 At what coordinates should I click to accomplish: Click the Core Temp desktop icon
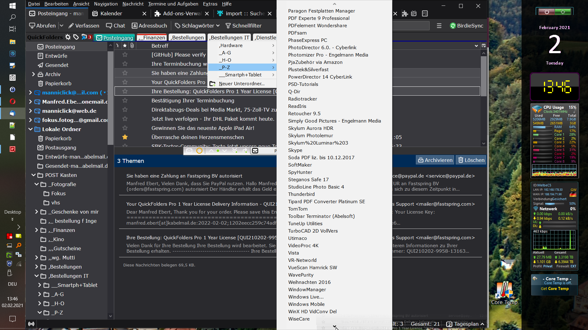[504, 293]
